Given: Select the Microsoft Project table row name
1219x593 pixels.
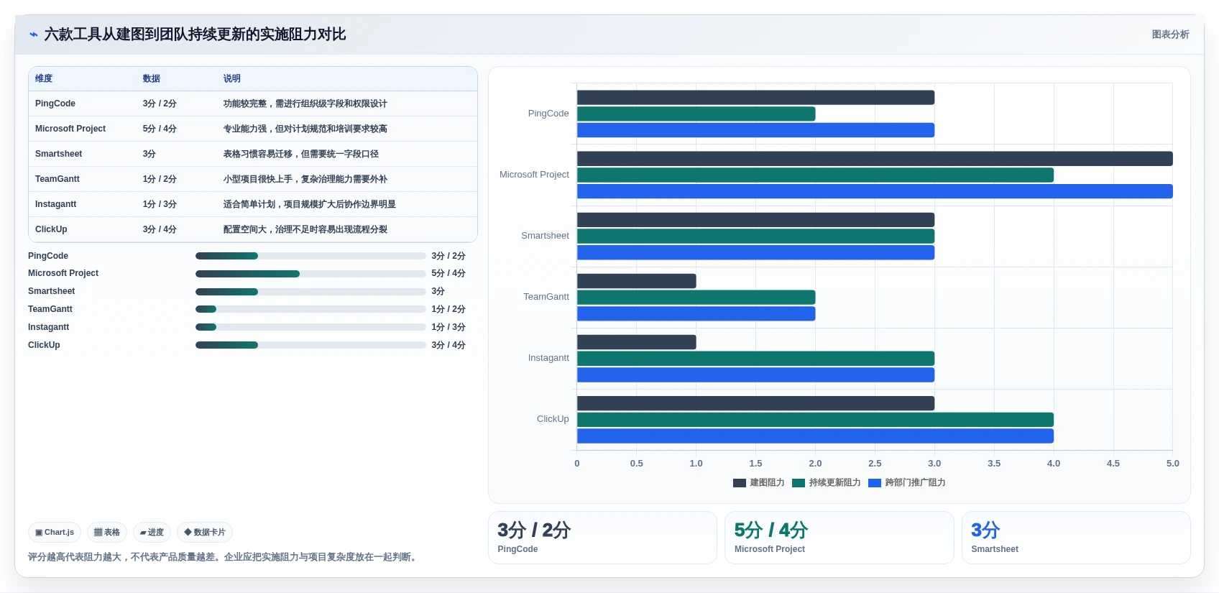Looking at the screenshot, I should pos(70,129).
